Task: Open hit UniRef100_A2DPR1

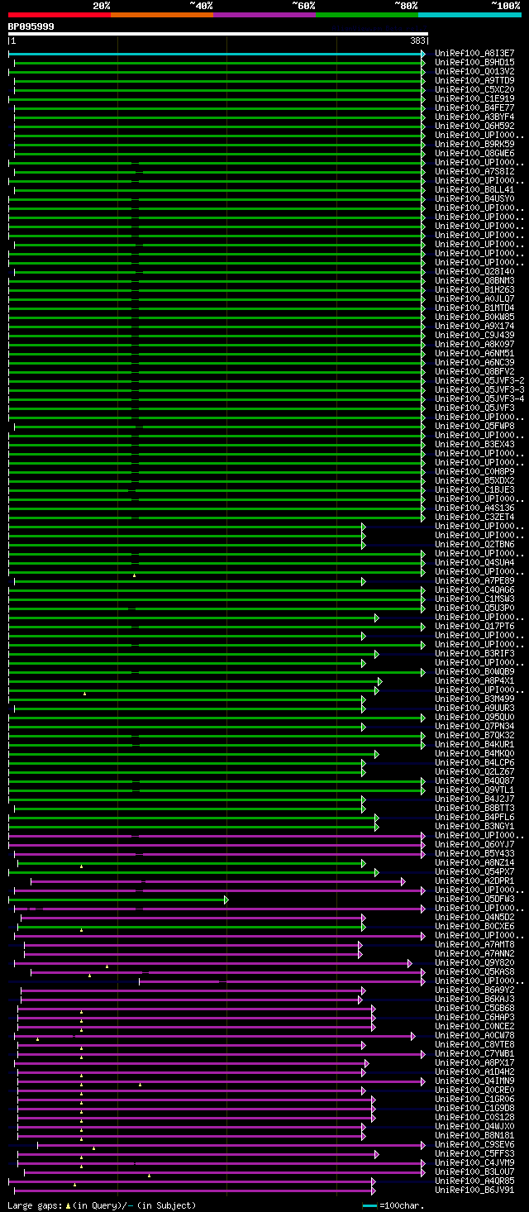Action: click(x=474, y=880)
